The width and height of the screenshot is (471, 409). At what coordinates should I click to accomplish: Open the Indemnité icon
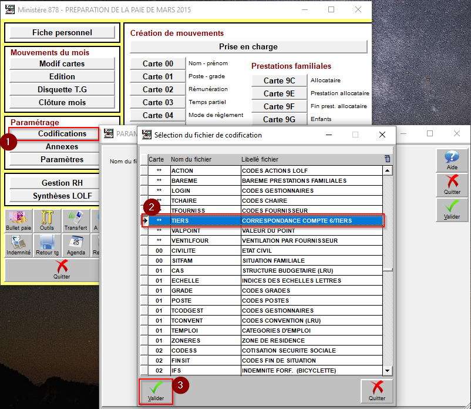tap(18, 245)
